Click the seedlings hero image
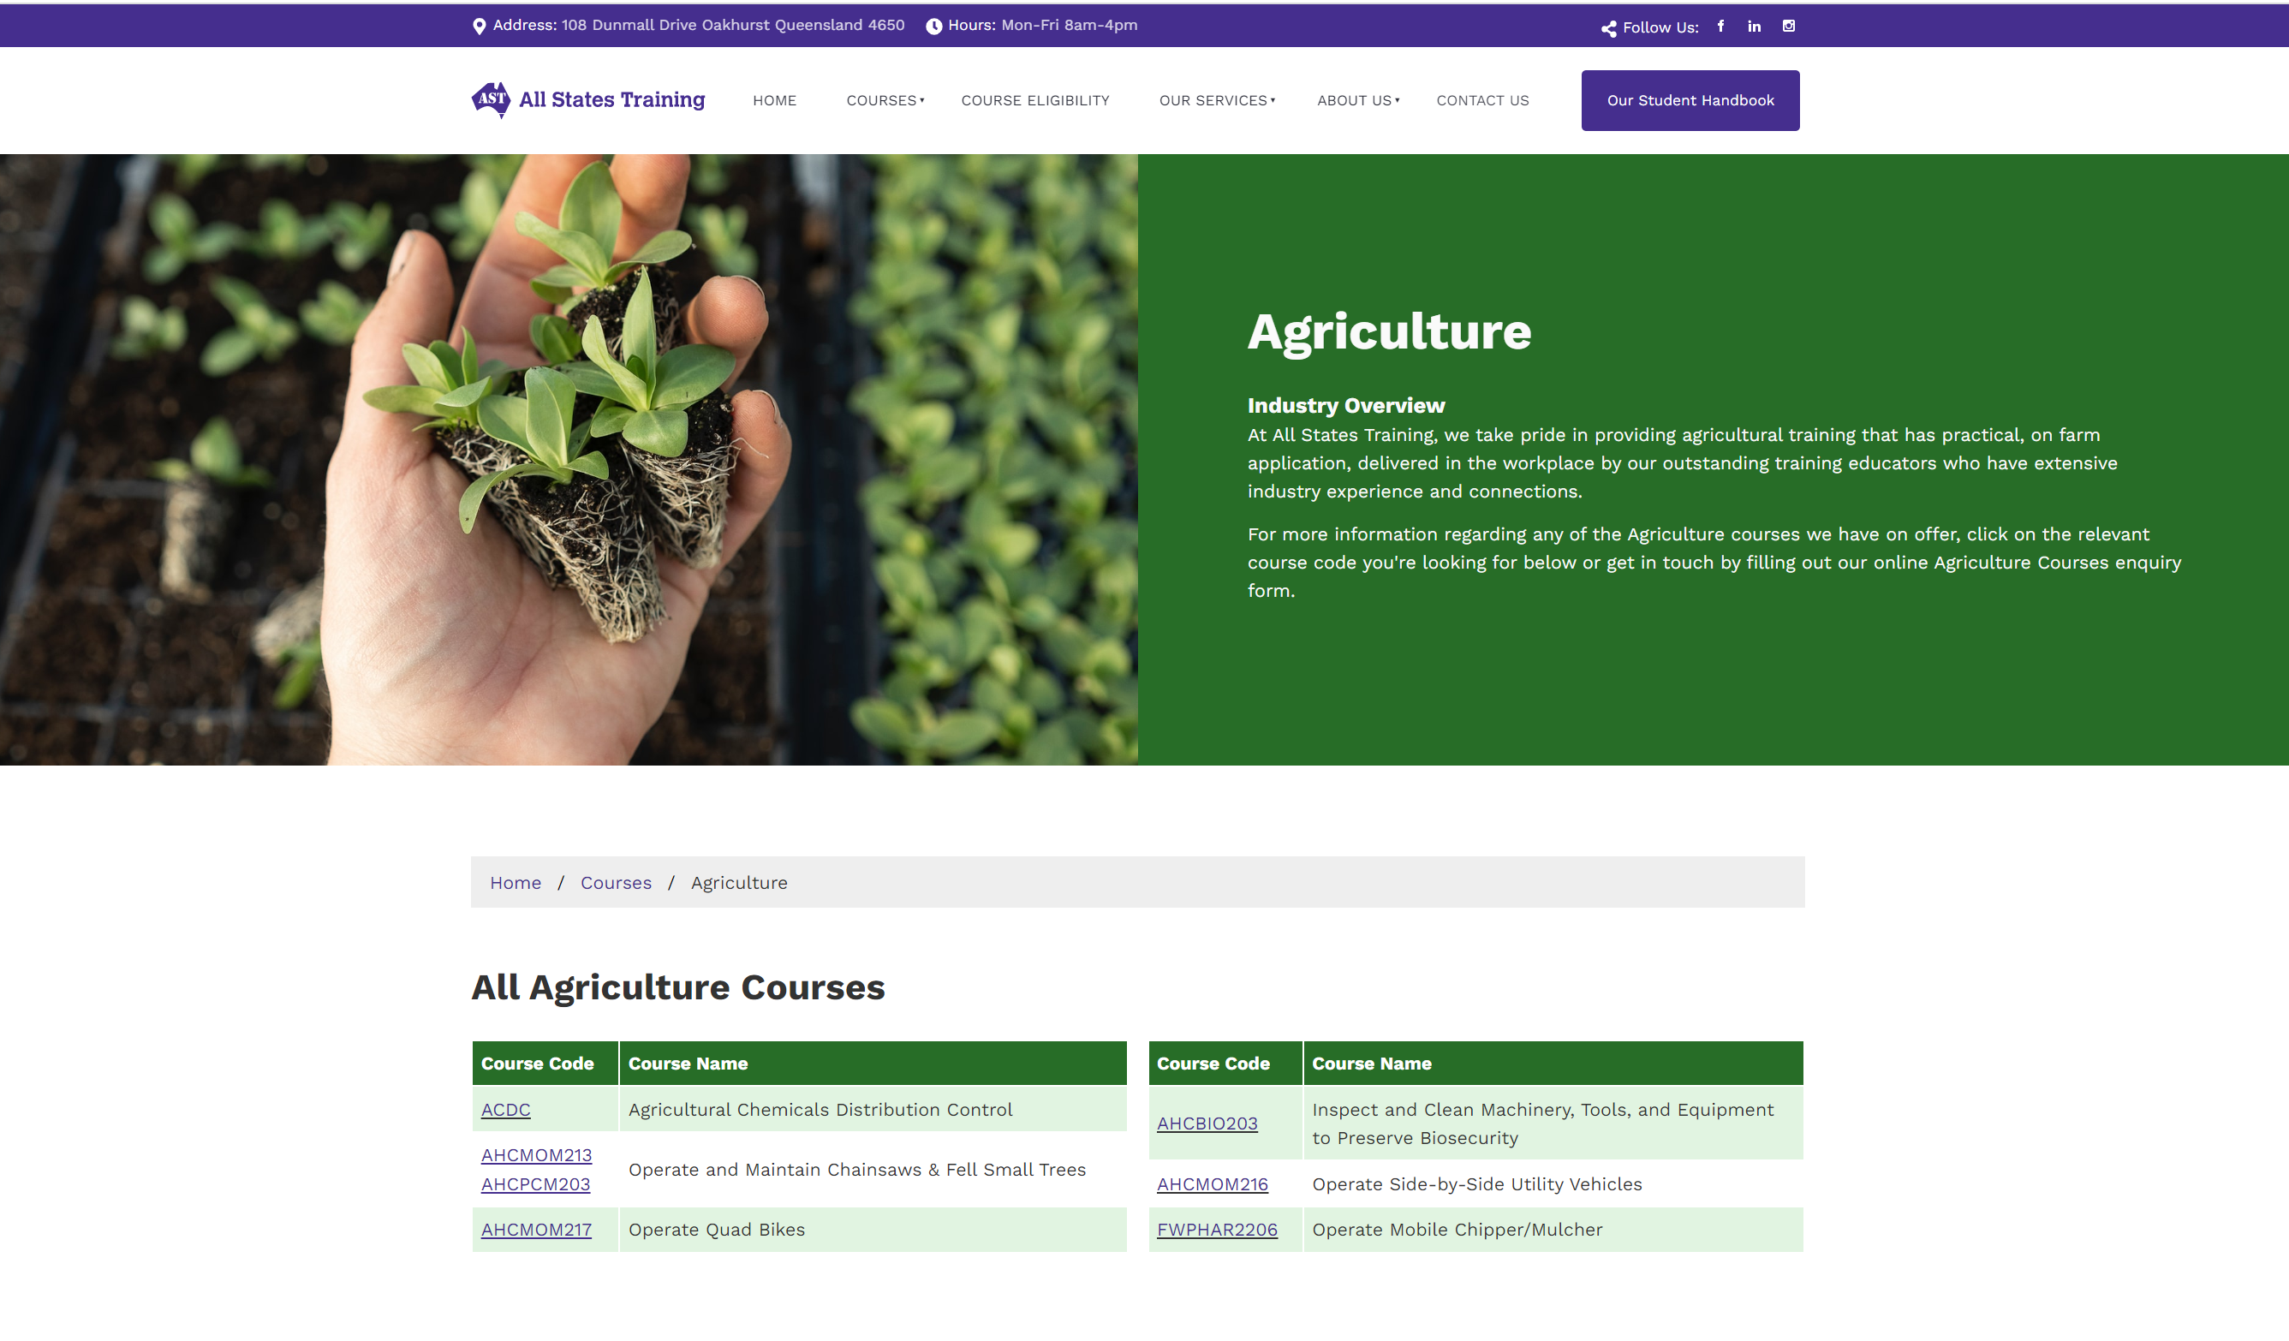The height and width of the screenshot is (1341, 2289). pyautogui.click(x=569, y=459)
